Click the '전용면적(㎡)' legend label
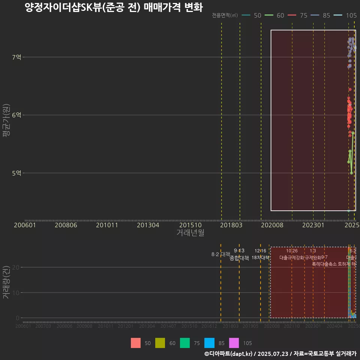Viewport: 360px width, 360px height. [x=225, y=15]
